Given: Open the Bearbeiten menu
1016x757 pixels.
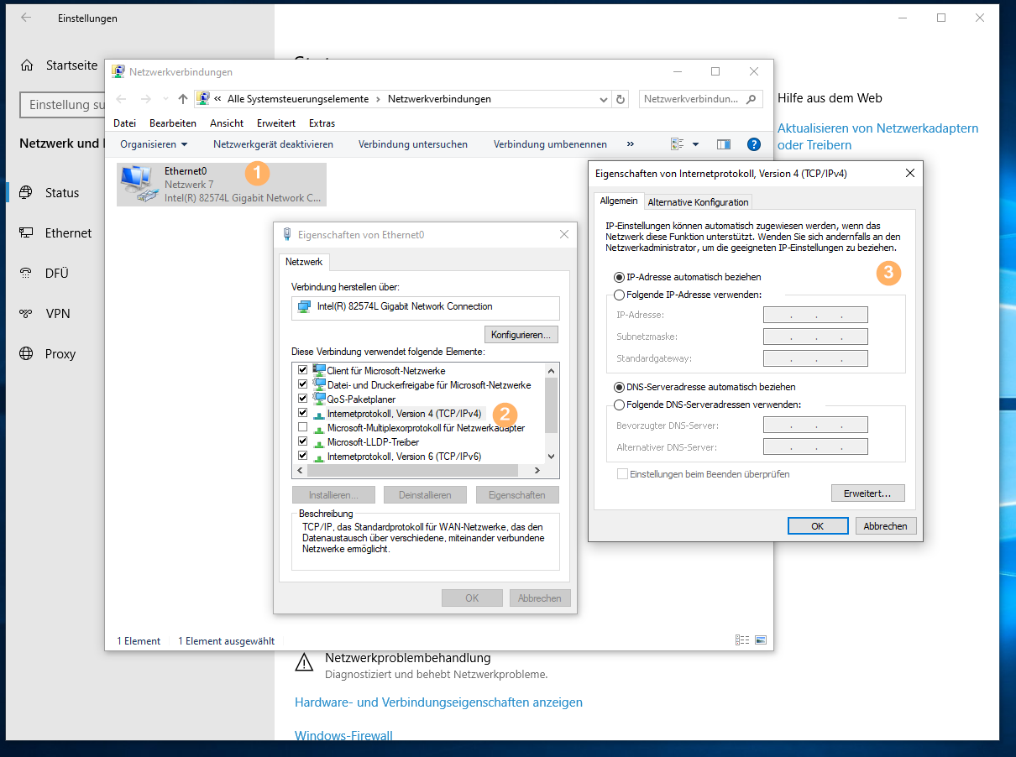Looking at the screenshot, I should pos(173,123).
